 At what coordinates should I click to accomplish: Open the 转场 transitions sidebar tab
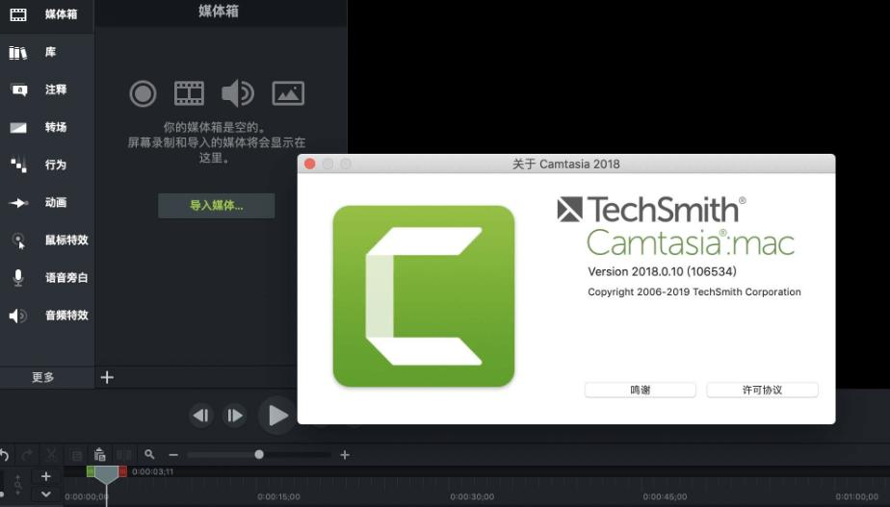[x=46, y=127]
